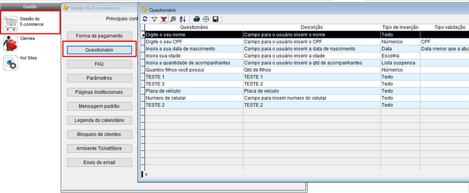Open Parâmetros settings button
The width and height of the screenshot is (469, 193).
[99, 78]
